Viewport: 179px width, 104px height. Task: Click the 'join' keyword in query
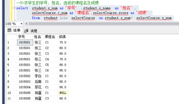click(63, 18)
